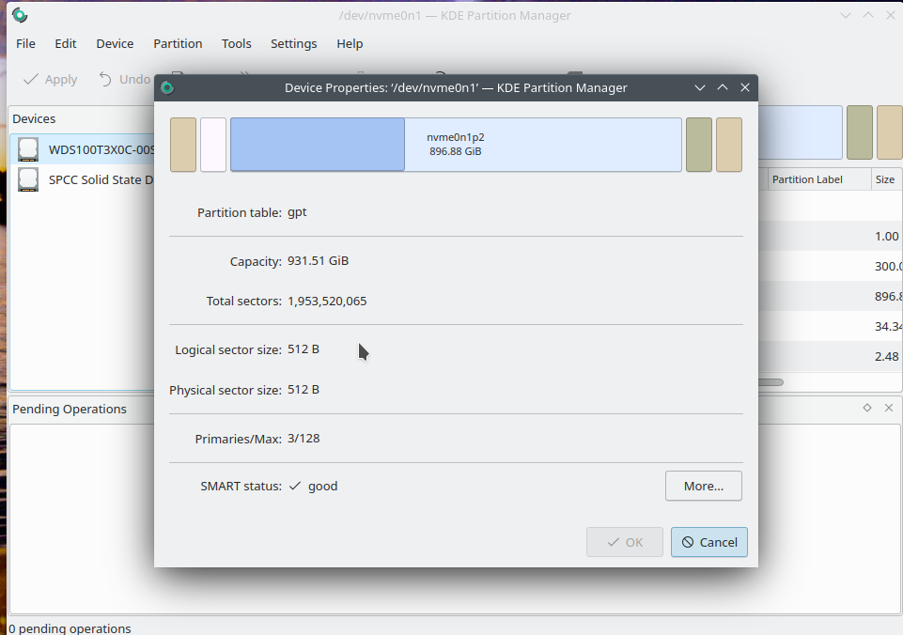Click the Partition Manager icon in dialog title bar
The height and width of the screenshot is (635, 903).
[x=167, y=87]
